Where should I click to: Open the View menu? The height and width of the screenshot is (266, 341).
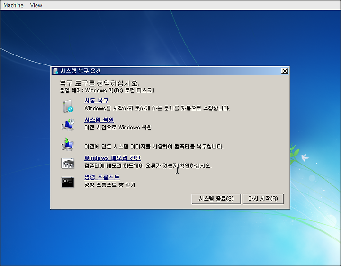[x=36, y=5]
